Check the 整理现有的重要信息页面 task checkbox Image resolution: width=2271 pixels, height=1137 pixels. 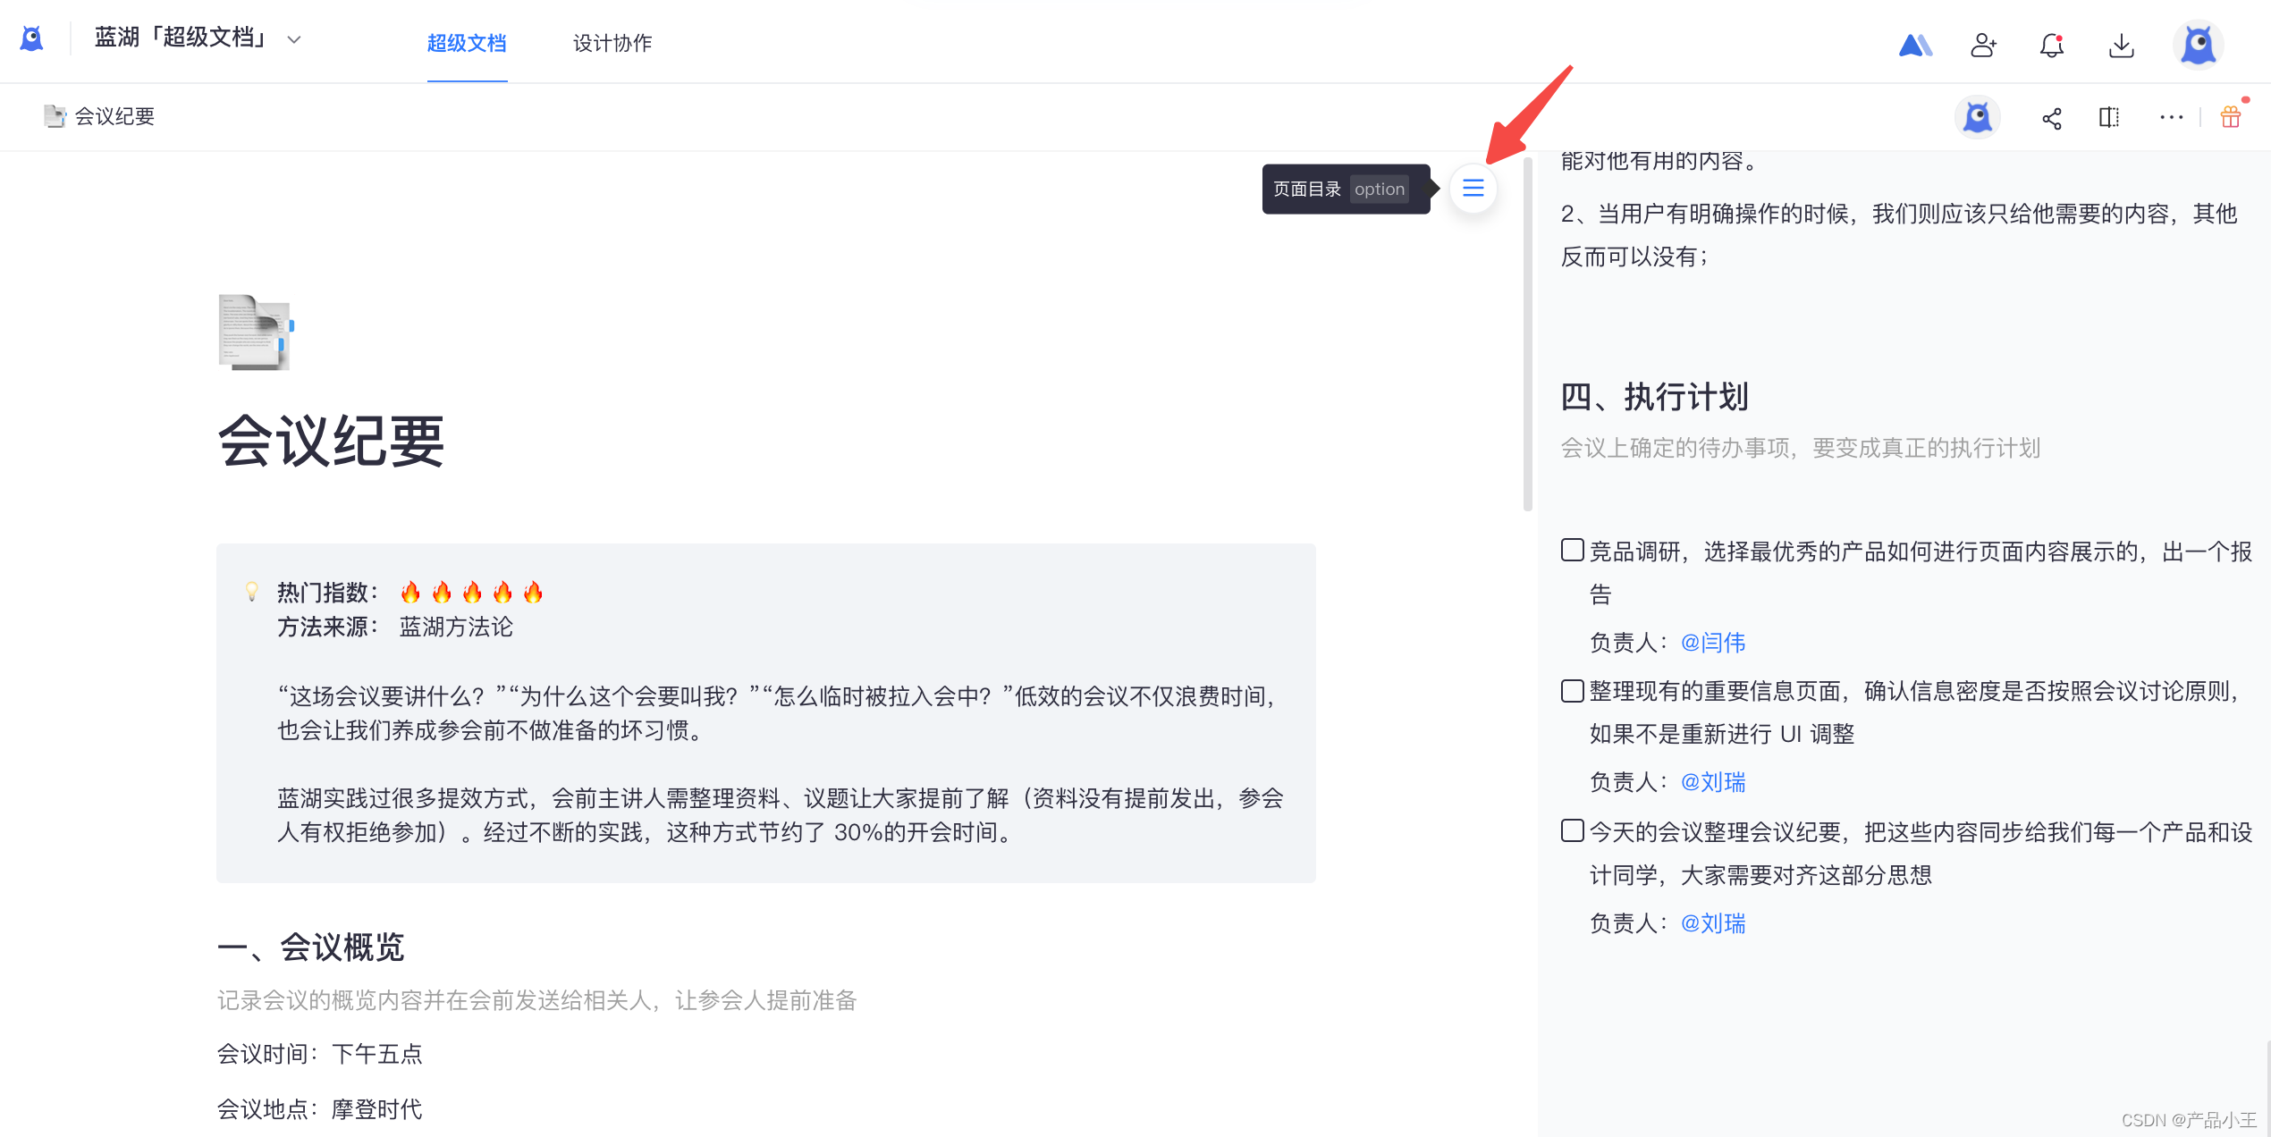coord(1572,691)
